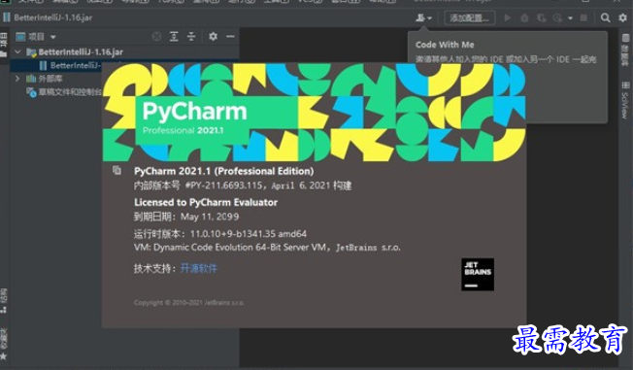Expand the 外部库 node chevron

coord(17,79)
